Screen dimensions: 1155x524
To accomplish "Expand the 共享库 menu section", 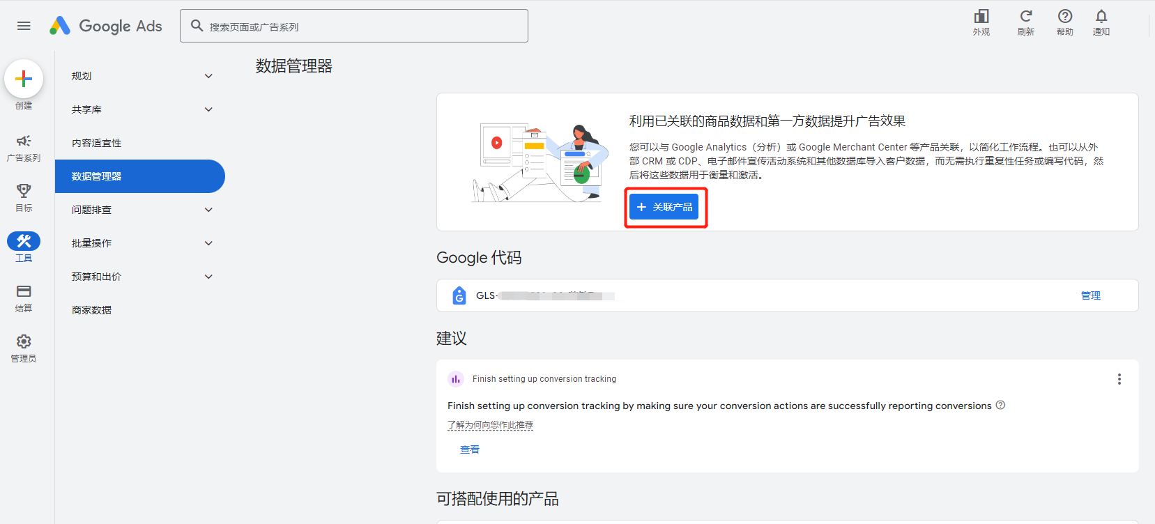I will 140,109.
